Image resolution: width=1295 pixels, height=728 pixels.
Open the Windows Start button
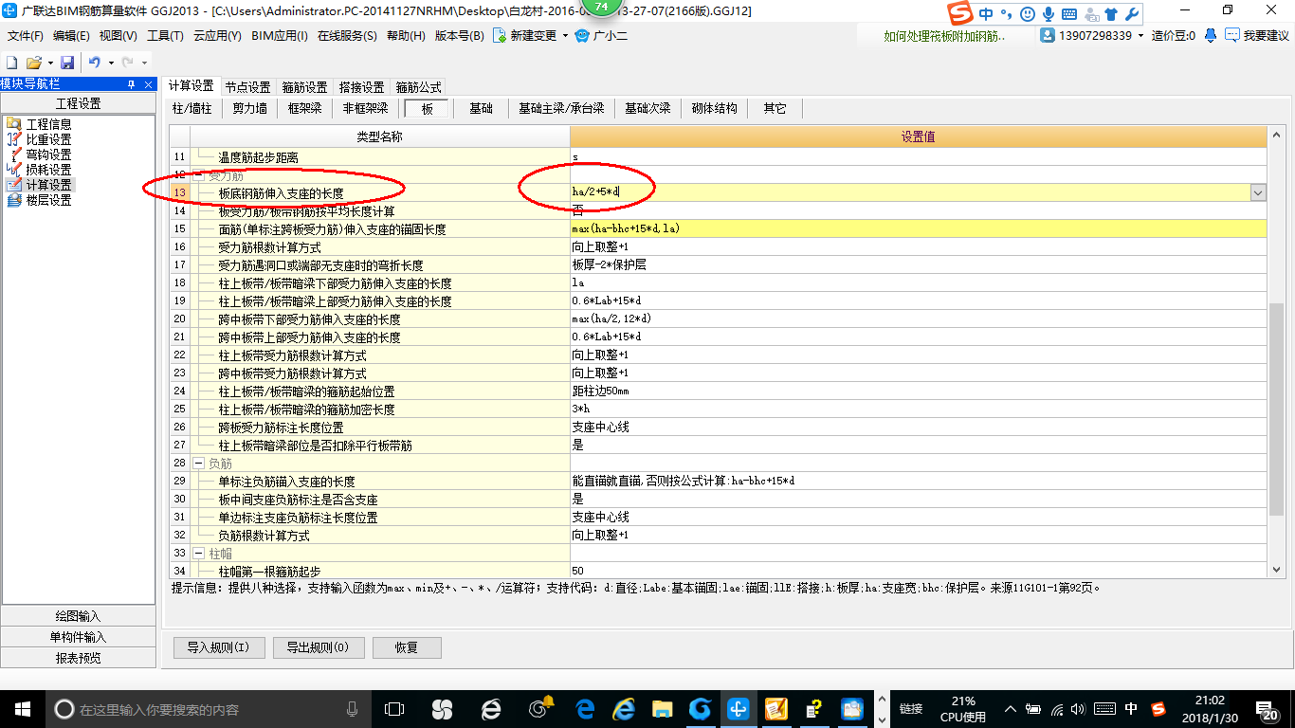tap(22, 708)
